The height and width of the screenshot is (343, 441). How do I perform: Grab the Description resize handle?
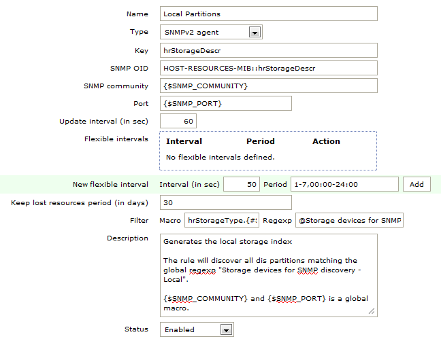pos(372,312)
